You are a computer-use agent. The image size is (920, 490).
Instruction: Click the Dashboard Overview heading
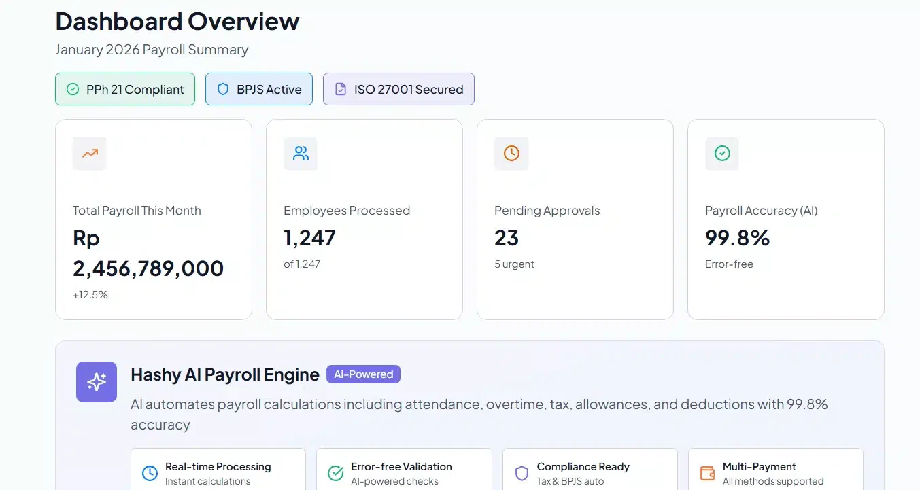177,21
